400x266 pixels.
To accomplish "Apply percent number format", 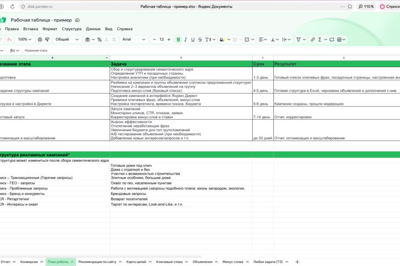I will (99, 39).
